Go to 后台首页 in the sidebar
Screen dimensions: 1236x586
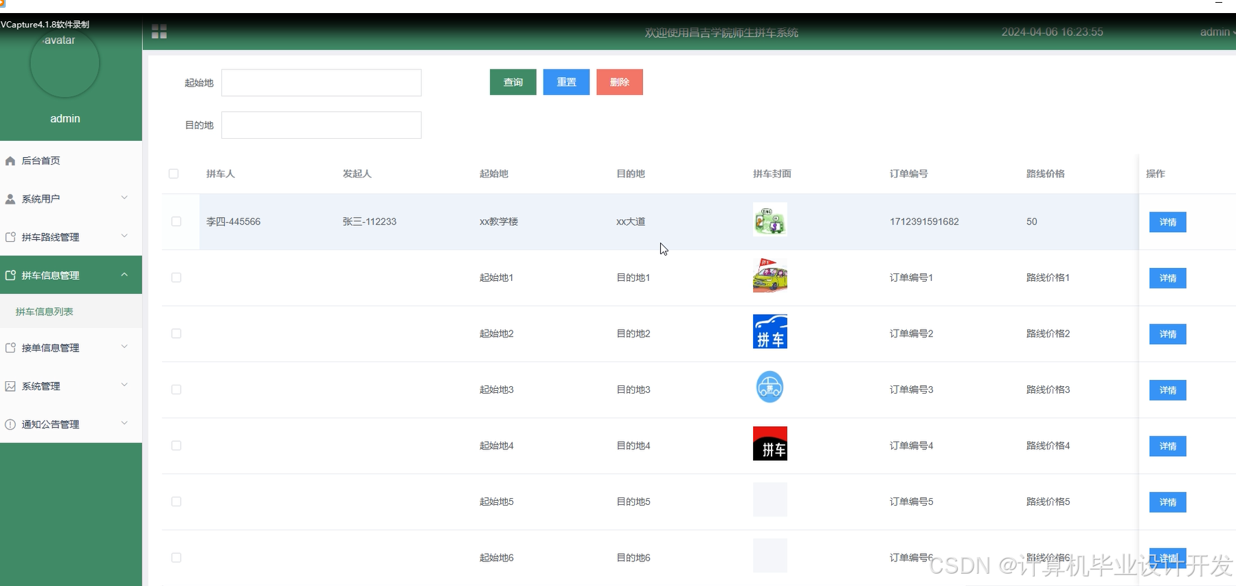pos(71,161)
